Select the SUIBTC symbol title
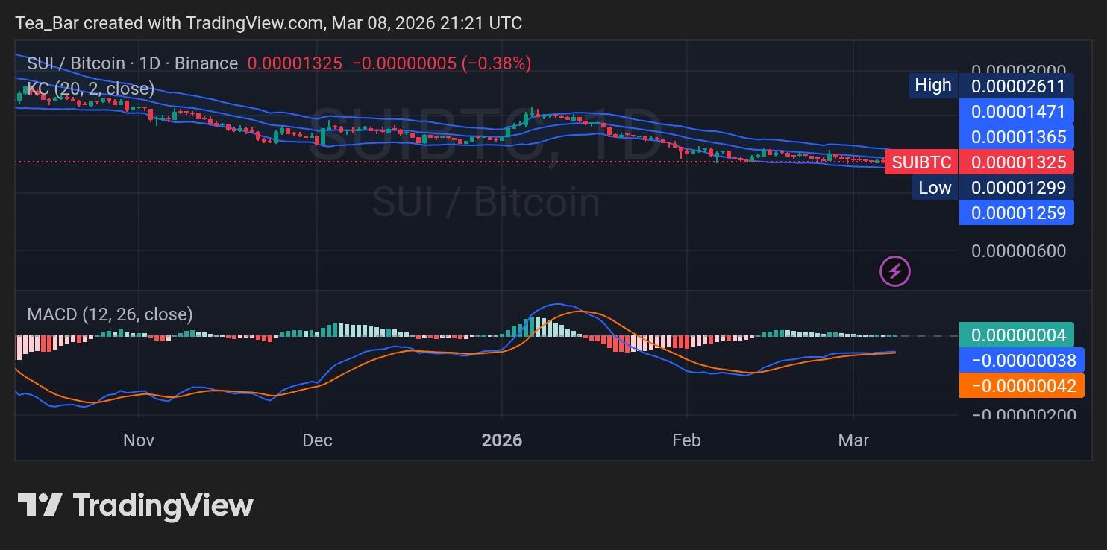This screenshot has width=1107, height=550. pos(74,63)
